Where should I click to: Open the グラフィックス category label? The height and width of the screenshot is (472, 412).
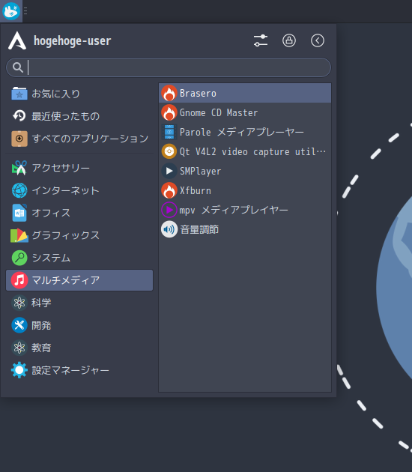[66, 235]
